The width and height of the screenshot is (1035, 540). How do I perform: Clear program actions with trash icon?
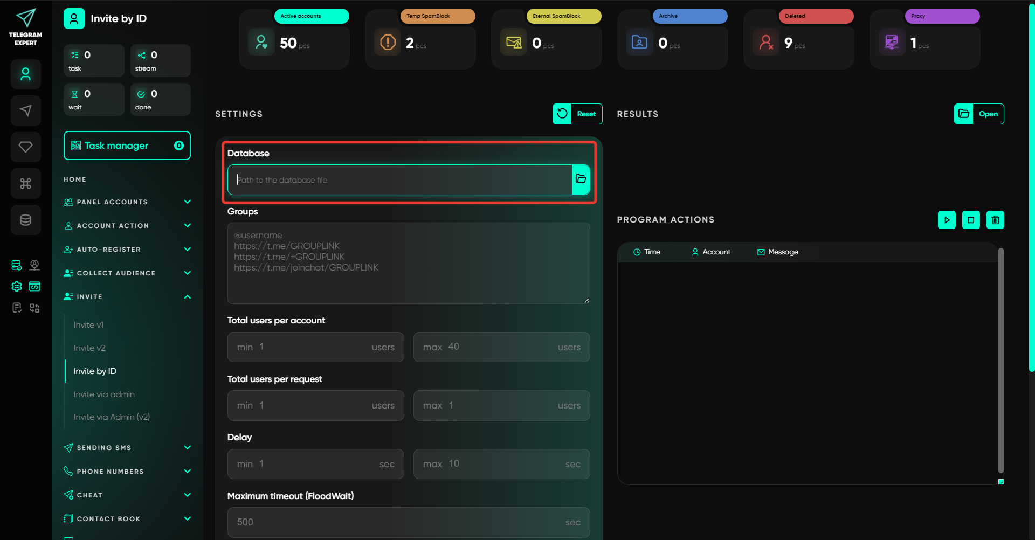point(995,220)
